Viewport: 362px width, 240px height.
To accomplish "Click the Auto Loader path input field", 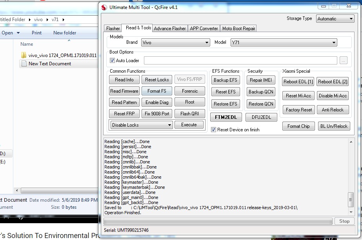I will pos(240,61).
